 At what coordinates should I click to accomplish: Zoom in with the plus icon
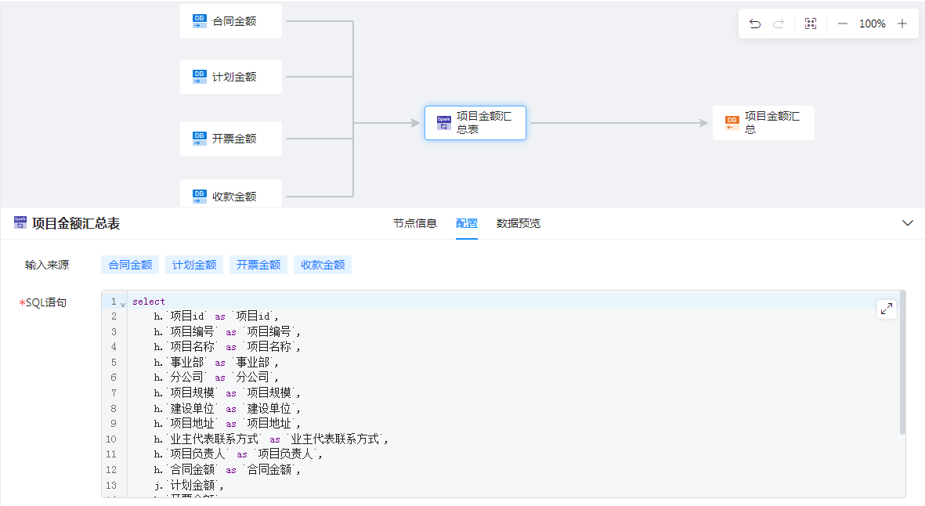click(902, 23)
